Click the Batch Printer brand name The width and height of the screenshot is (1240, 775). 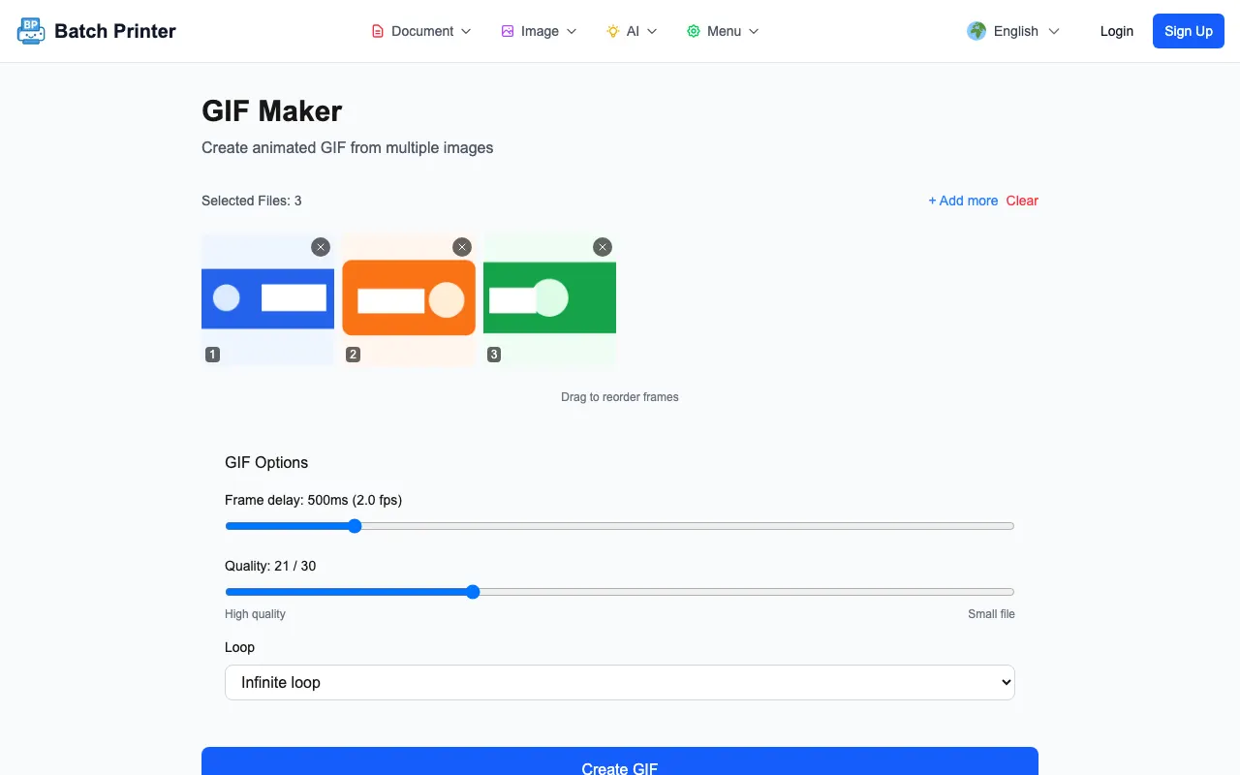click(x=115, y=31)
